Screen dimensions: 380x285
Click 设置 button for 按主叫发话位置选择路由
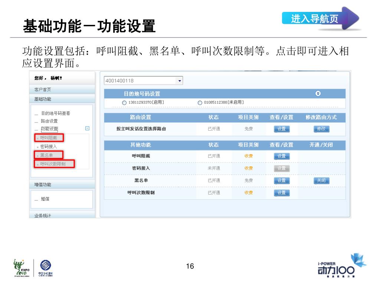pos(282,129)
